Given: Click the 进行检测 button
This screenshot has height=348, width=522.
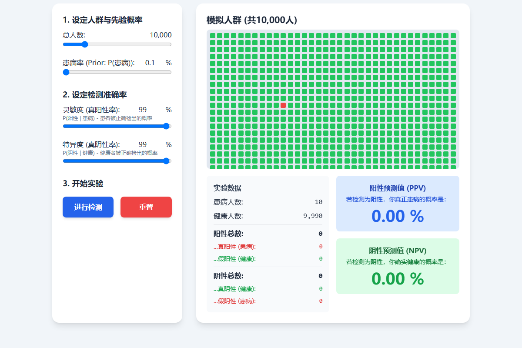Looking at the screenshot, I should 88,207.
